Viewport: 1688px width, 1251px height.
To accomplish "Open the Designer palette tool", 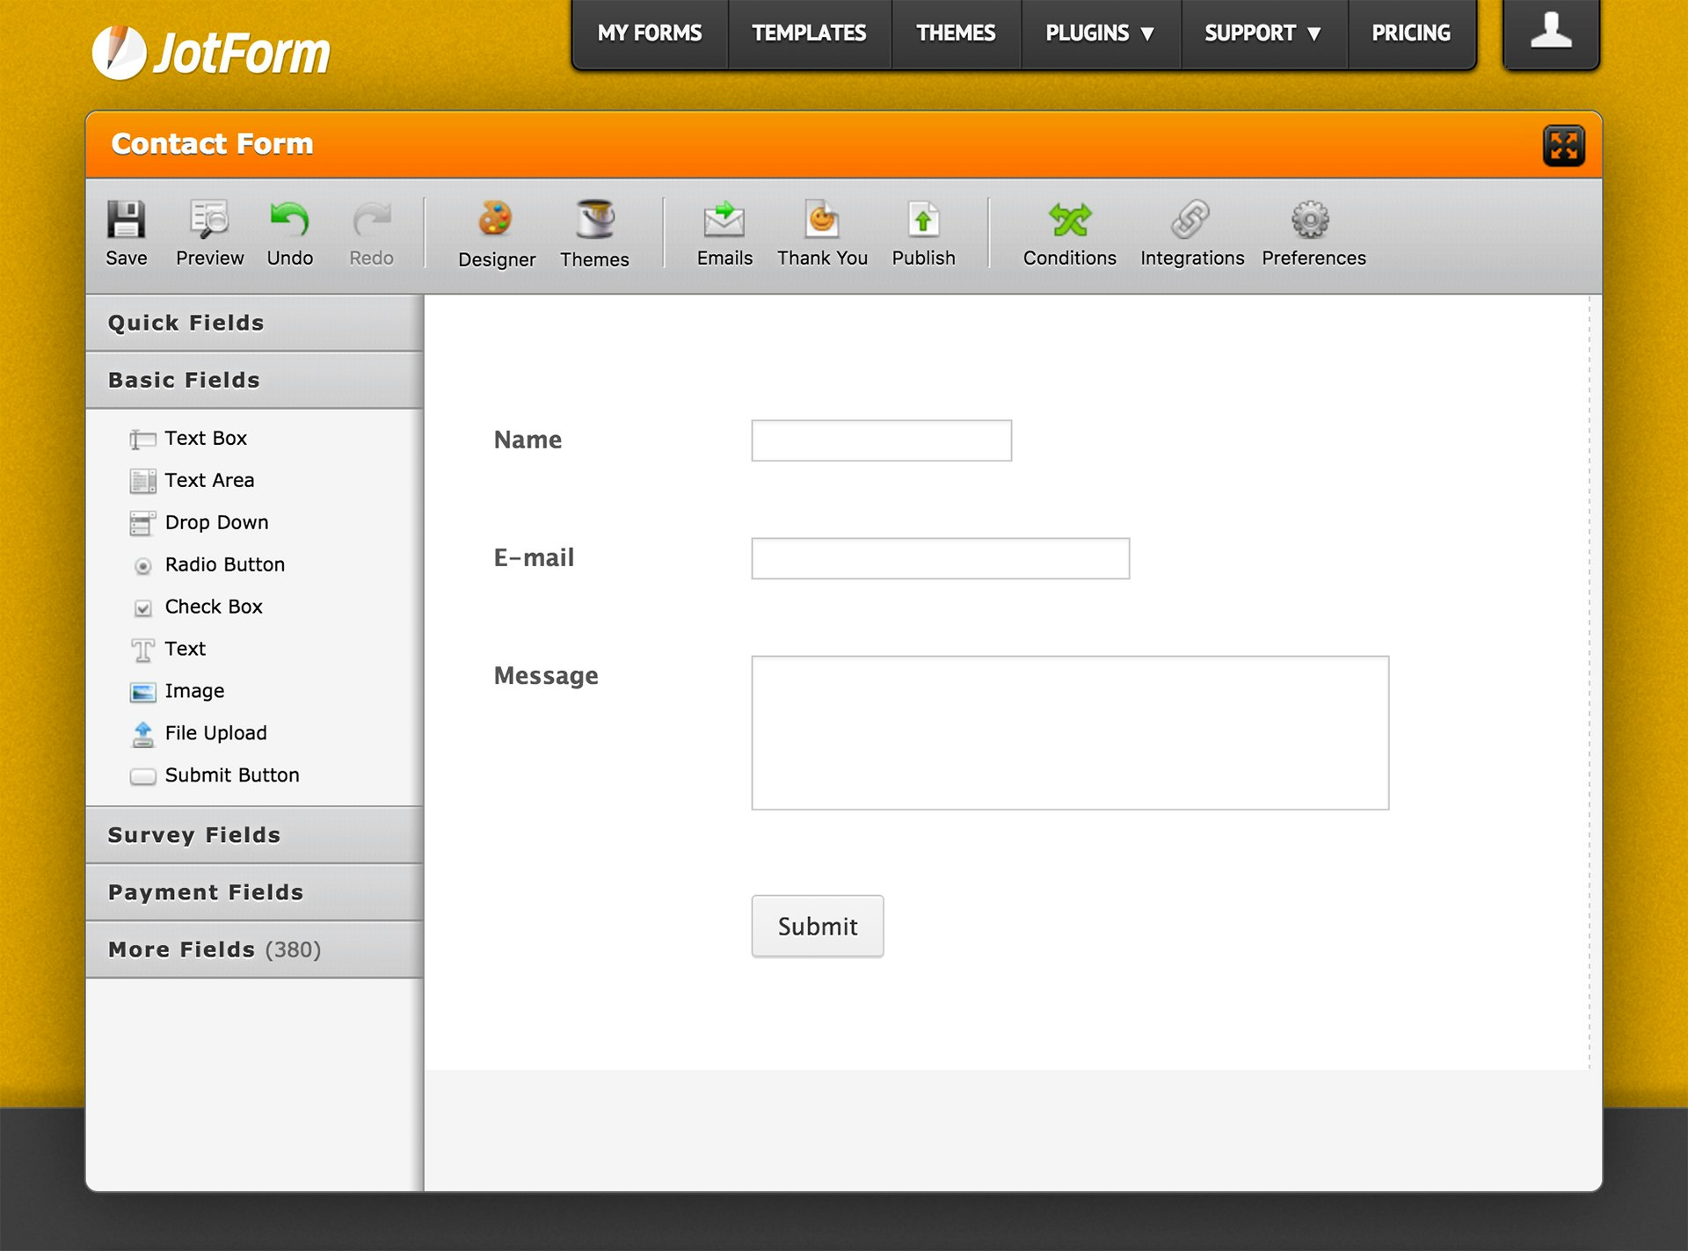I will 496,220.
